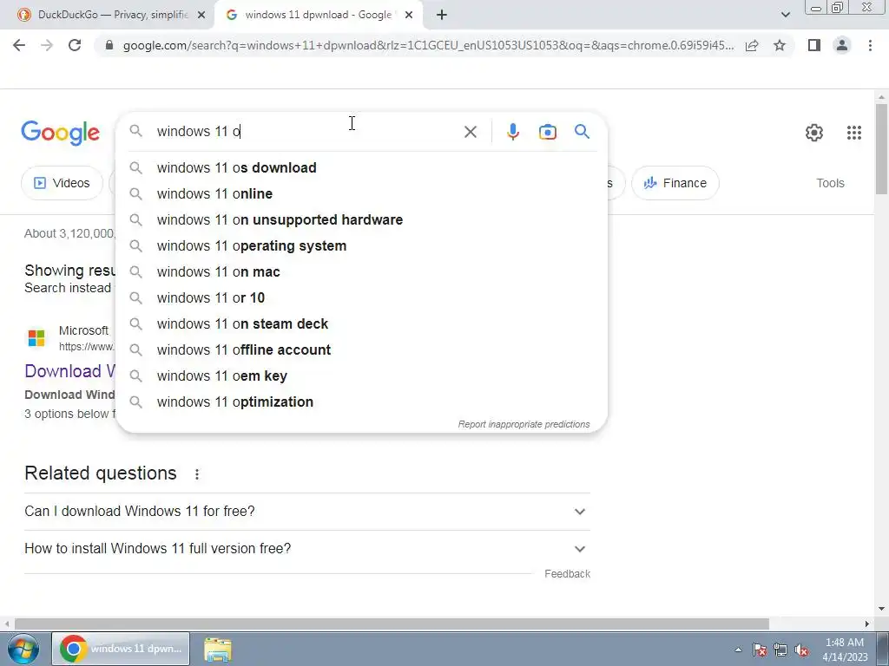Image resolution: width=889 pixels, height=666 pixels.
Task: Open the Related questions three-dot menu
Action: (x=197, y=474)
